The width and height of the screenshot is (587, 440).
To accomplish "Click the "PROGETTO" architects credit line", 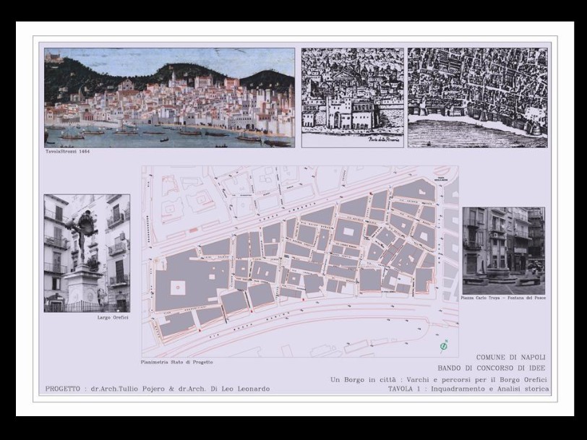I will [158, 389].
